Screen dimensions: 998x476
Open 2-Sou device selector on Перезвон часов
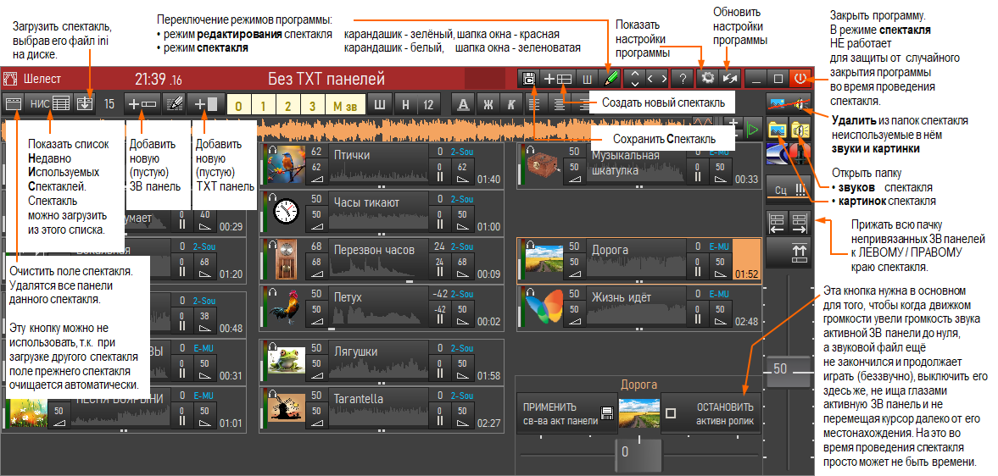pos(462,246)
